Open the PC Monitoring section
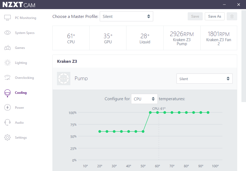The image size is (246, 171). (25, 18)
